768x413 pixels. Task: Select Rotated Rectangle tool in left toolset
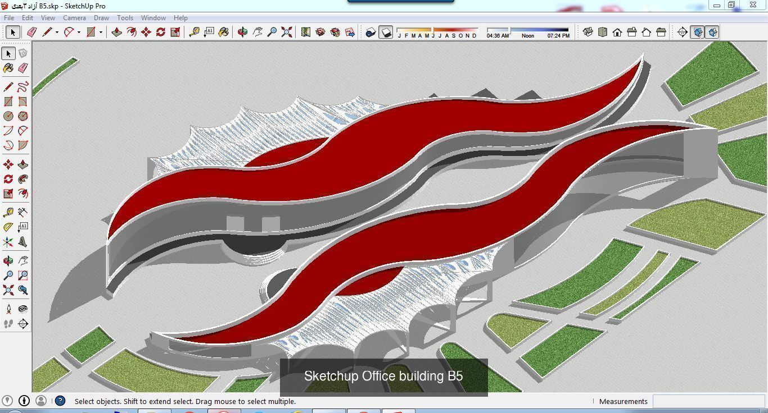[x=23, y=102]
